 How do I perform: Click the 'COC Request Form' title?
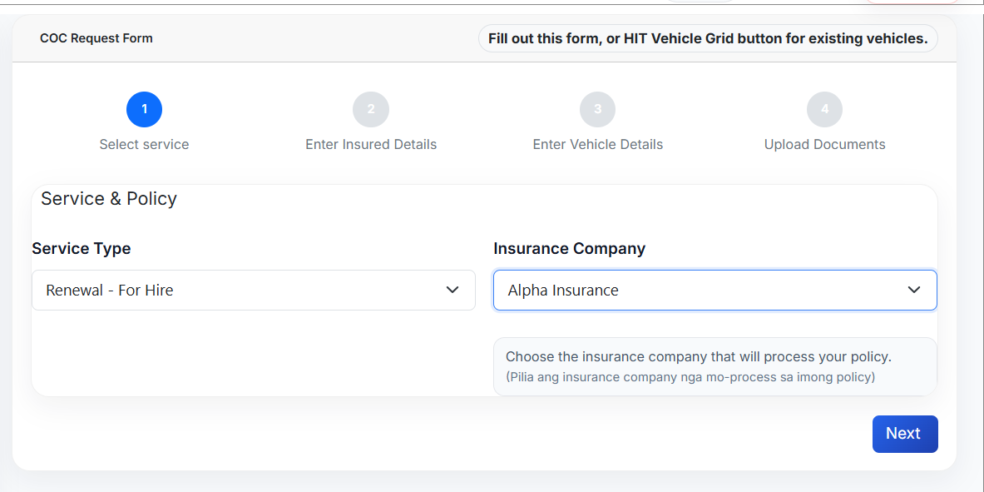tap(96, 38)
